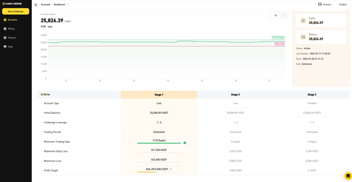The image size is (352, 182).
Task: Click the Billing icon in sidebar
Action: tap(5, 29)
